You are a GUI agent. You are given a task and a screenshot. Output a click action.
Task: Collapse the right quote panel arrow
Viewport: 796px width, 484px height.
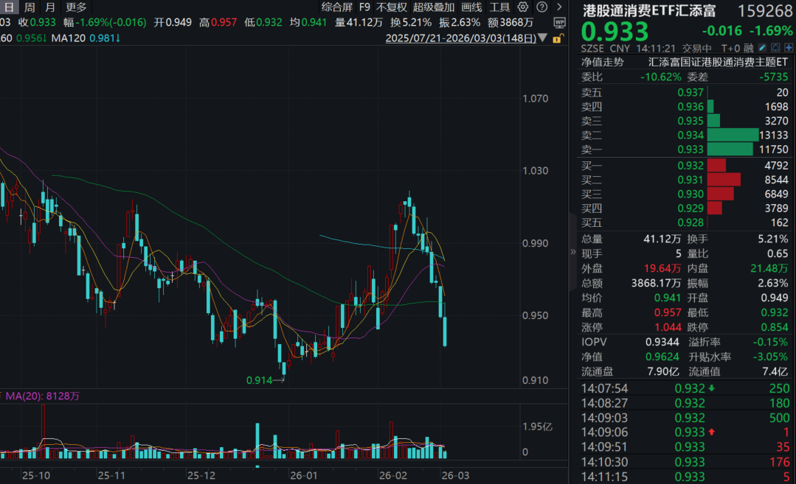[x=573, y=251]
